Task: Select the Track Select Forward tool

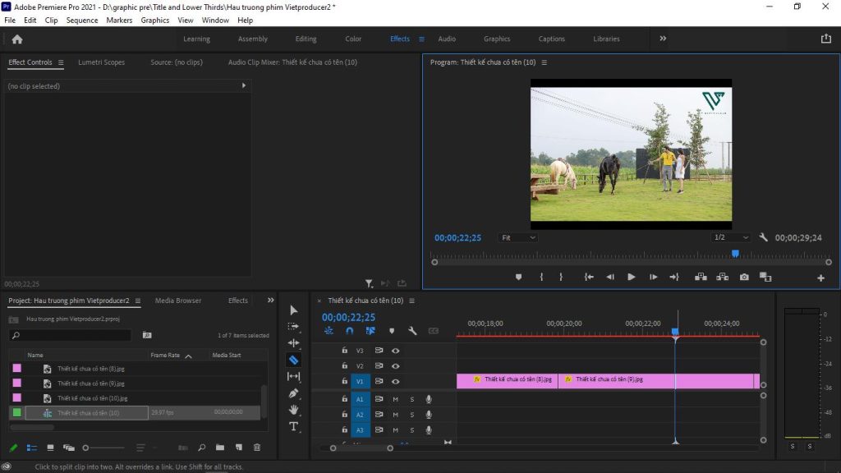Action: click(x=293, y=325)
